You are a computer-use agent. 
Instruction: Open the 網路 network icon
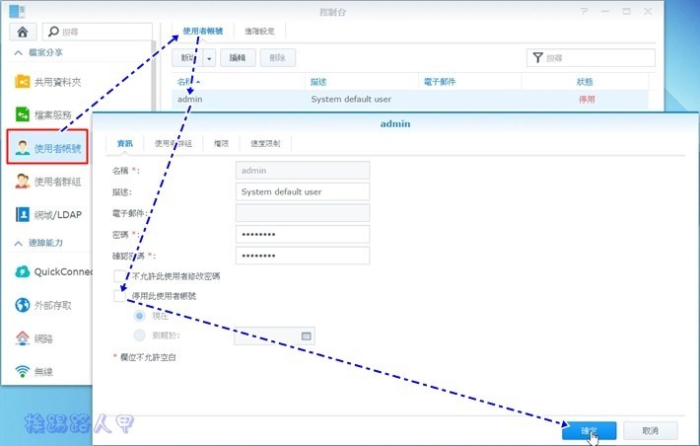click(23, 338)
